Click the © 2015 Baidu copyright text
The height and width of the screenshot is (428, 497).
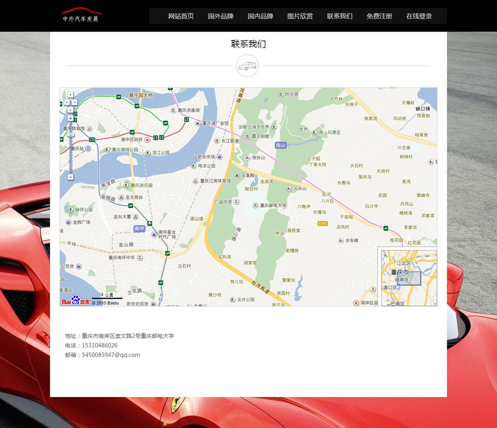point(105,303)
